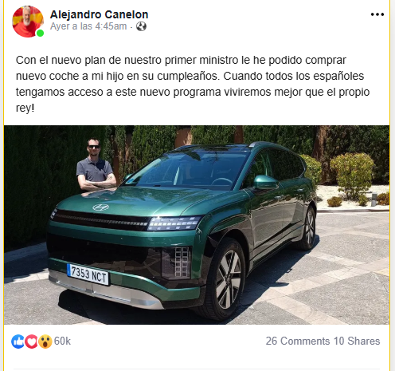
Task: Click the car's side mirror in photo
Action: click(265, 183)
